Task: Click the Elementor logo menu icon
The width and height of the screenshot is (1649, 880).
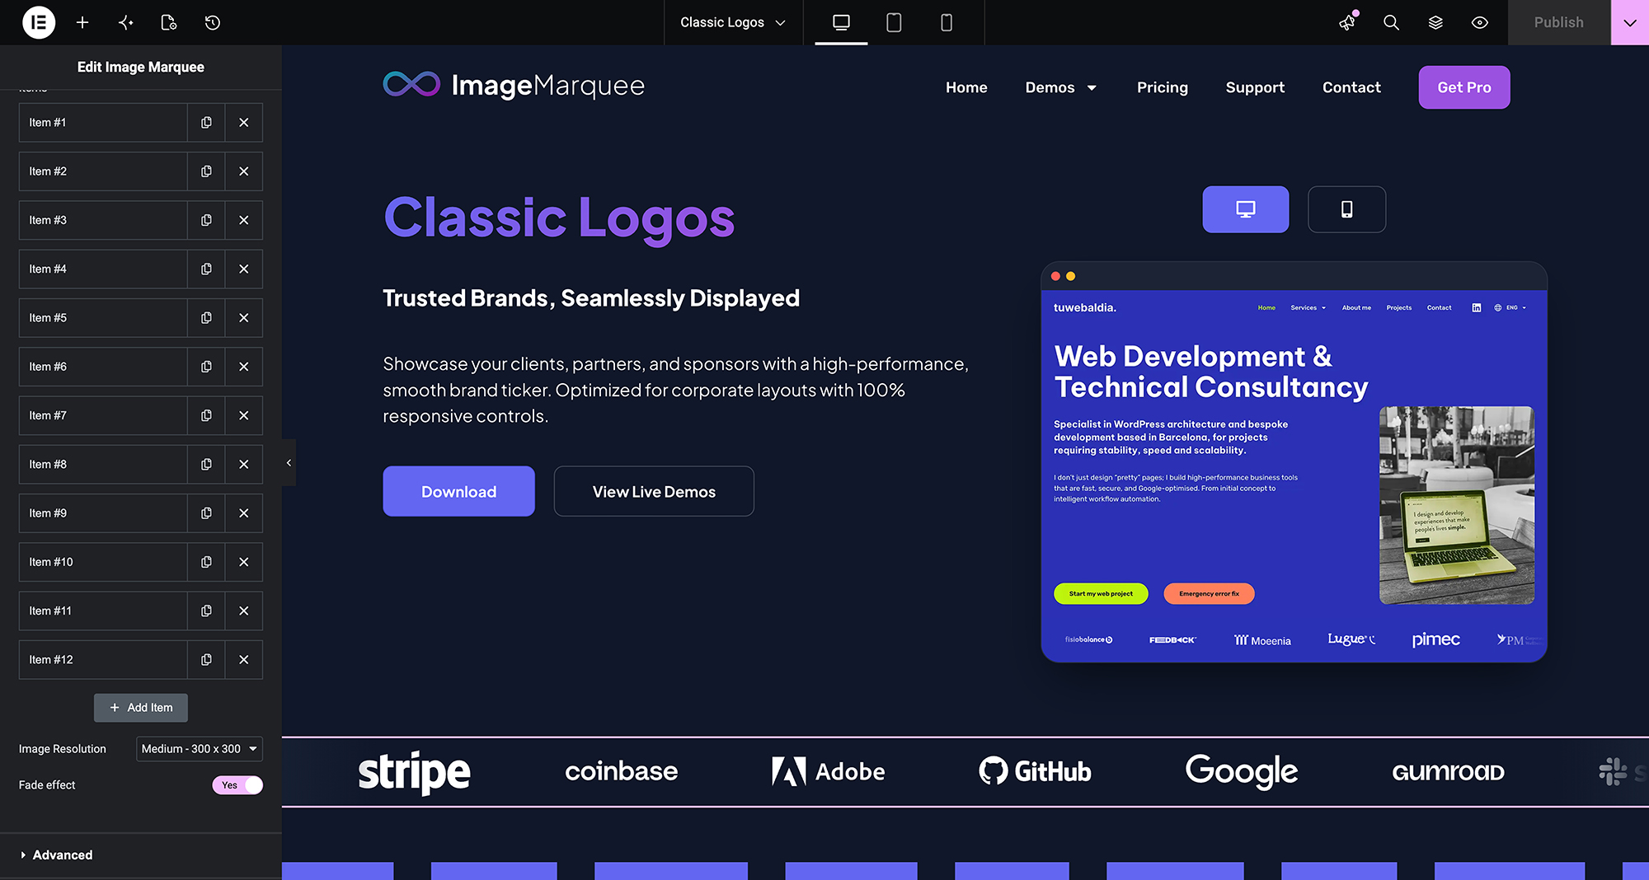Action: click(39, 22)
